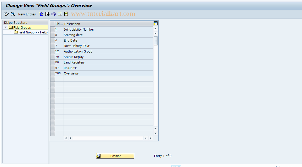The image size is (302, 167).
Task: Click the Copy As icon
Action: click(41, 14)
